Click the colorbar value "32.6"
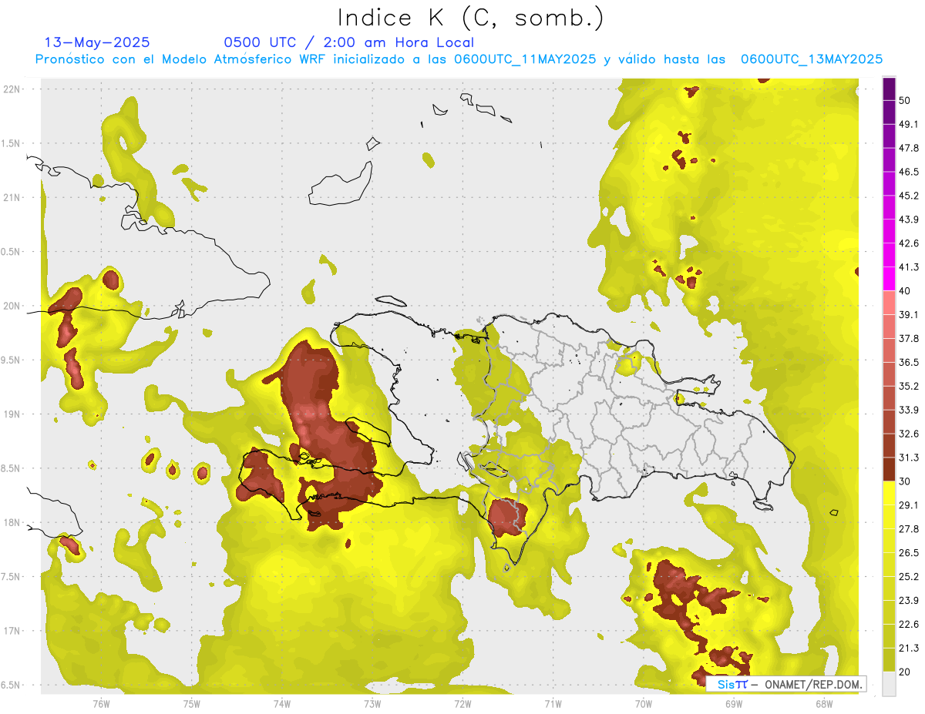The width and height of the screenshot is (925, 714). 910,434
